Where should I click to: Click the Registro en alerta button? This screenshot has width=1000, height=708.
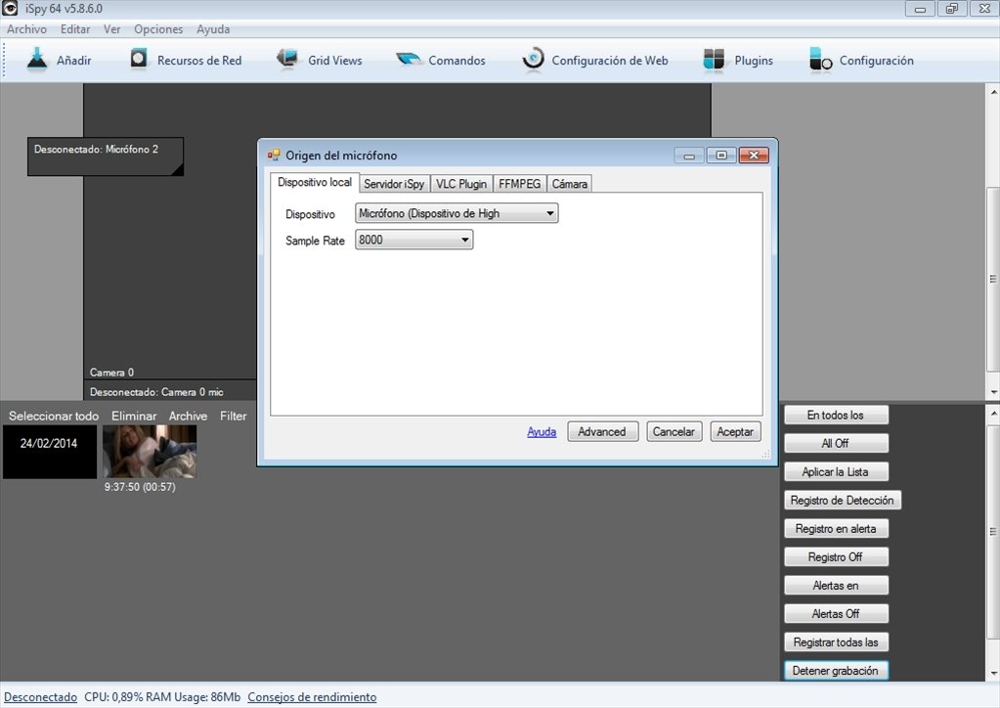(x=836, y=529)
